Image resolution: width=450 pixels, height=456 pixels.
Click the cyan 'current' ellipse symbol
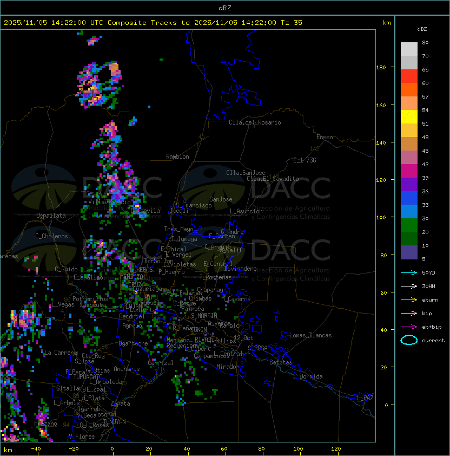(409, 340)
